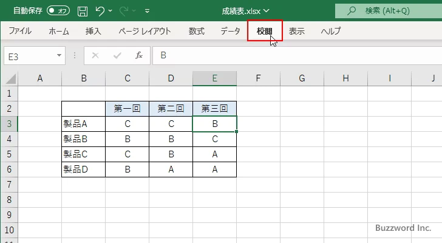Click the Undo arrow icon

[x=100, y=11]
